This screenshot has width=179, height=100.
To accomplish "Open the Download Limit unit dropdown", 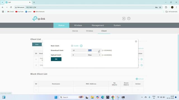I will [x=94, y=50].
